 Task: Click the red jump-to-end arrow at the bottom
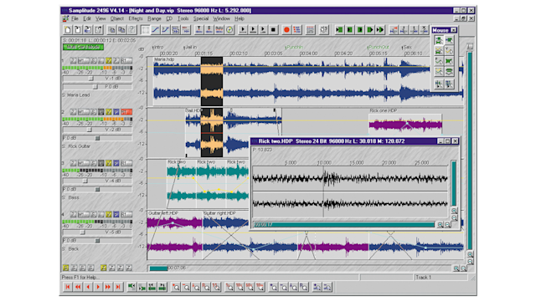coord(118,287)
